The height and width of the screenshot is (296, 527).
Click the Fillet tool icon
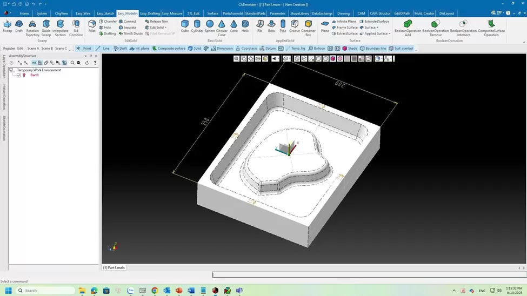coord(92,26)
